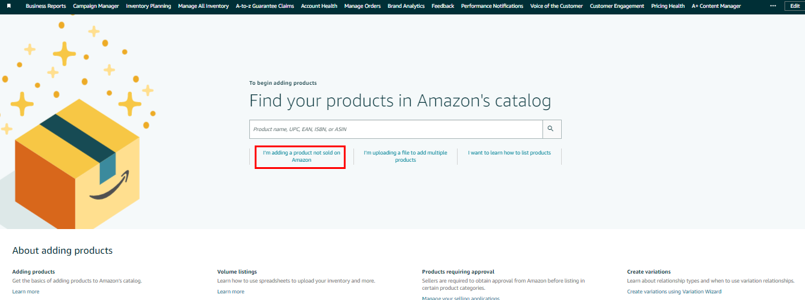Click the Create variations heading

(x=648, y=272)
